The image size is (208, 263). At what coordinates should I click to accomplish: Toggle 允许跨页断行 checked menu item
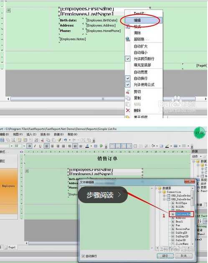[x=143, y=59]
